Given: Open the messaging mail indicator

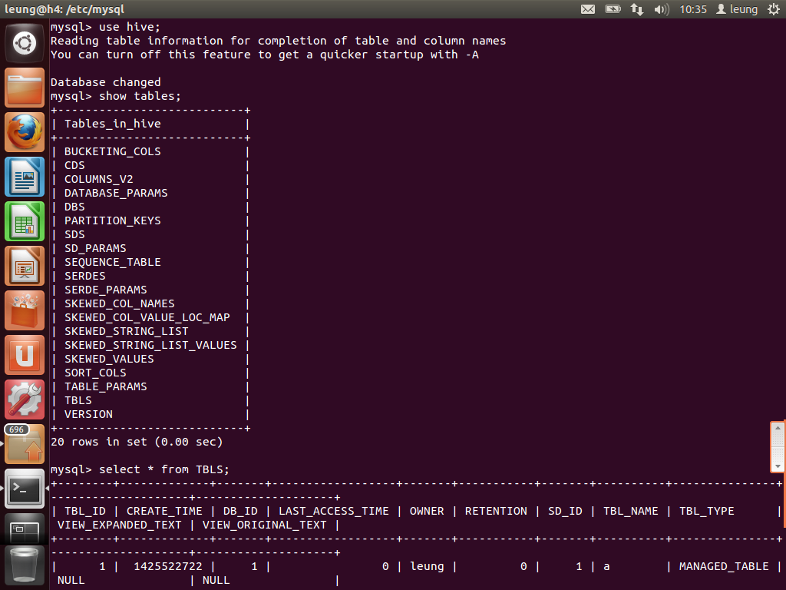Looking at the screenshot, I should pos(588,9).
